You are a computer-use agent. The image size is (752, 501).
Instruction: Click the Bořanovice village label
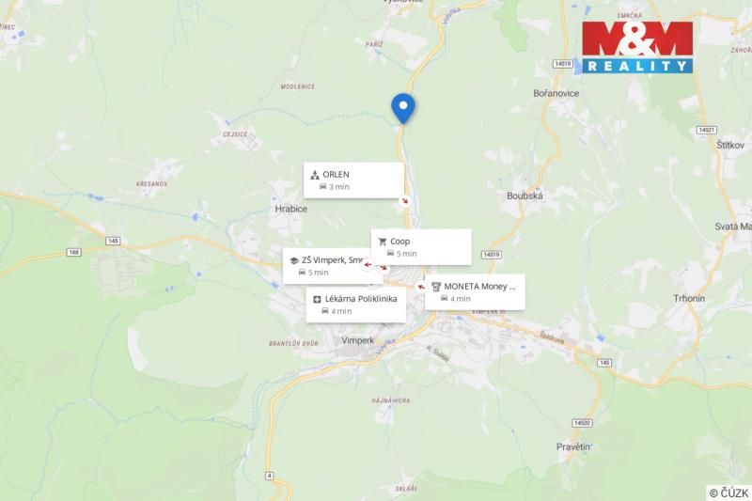click(x=556, y=93)
